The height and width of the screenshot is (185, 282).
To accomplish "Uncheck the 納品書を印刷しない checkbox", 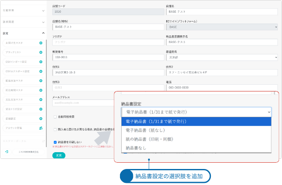I will (55, 142).
